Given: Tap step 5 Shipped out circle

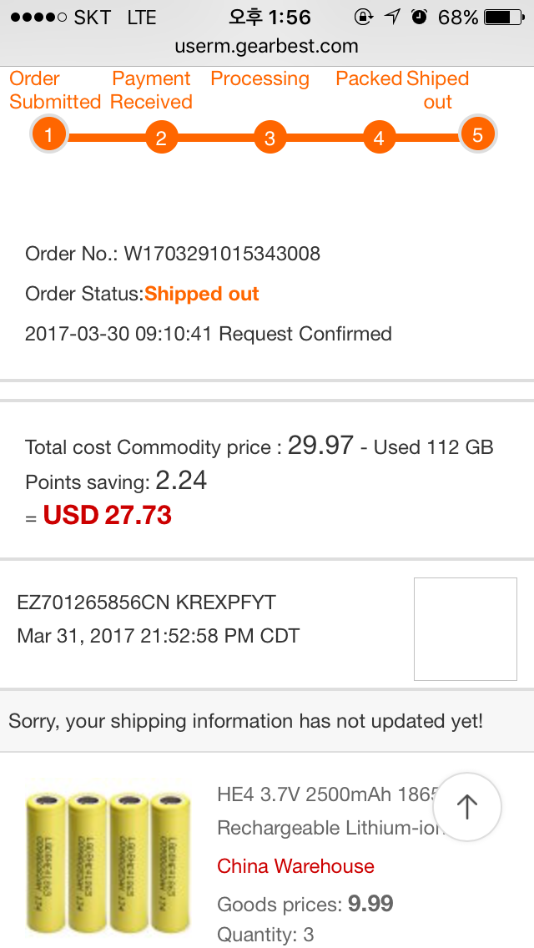Looking at the screenshot, I should [x=477, y=134].
